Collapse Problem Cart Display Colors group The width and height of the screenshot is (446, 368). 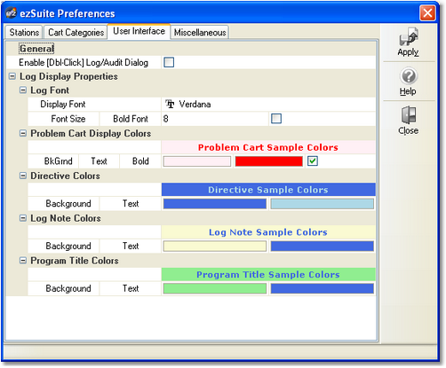tap(23, 133)
